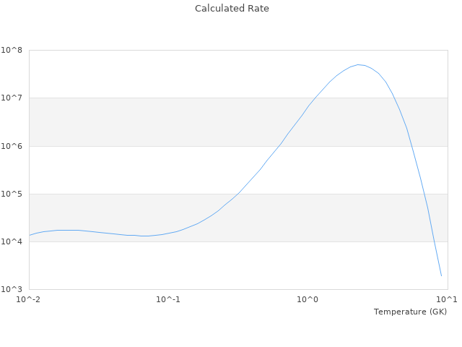Click the 10^6 y-axis tick label
The width and height of the screenshot is (462, 347).
12,146
